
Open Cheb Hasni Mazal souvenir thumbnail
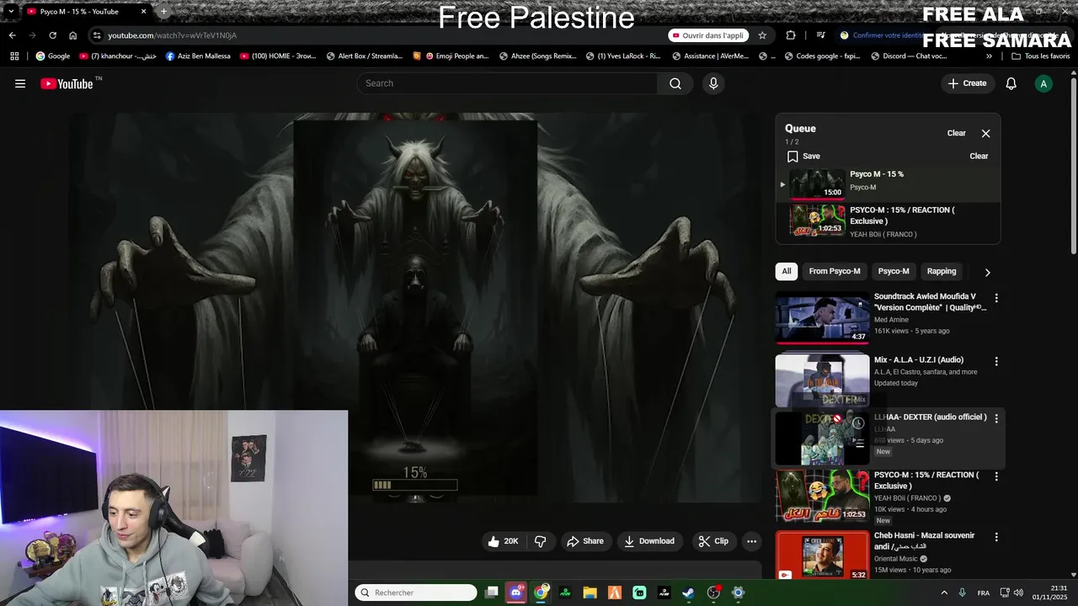click(822, 555)
